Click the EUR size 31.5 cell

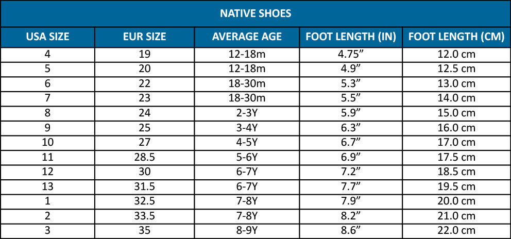tap(145, 186)
